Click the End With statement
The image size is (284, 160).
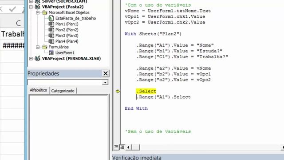point(136,108)
